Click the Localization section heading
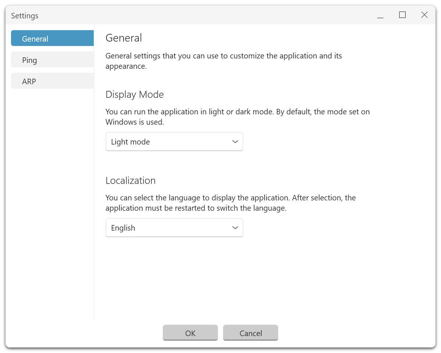The width and height of the screenshot is (441, 353). (130, 181)
